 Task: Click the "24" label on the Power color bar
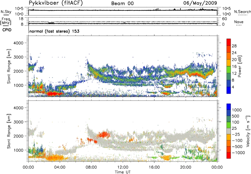234,53
